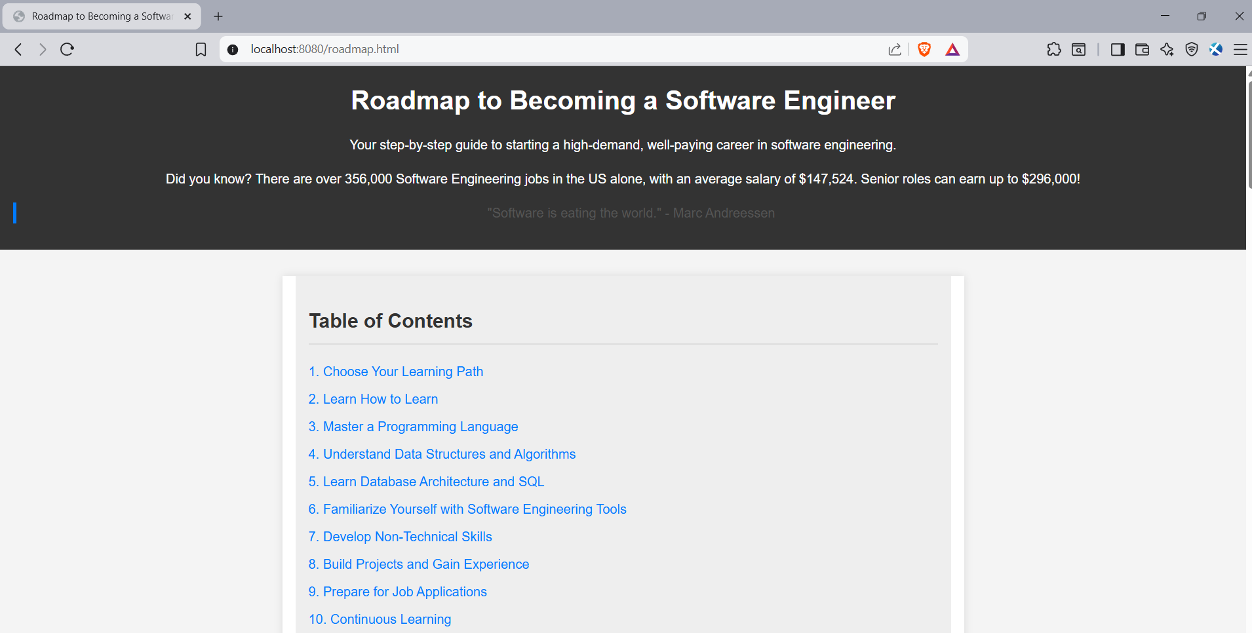Open Brave Rewards triangle icon
The image size is (1252, 633).
(952, 49)
